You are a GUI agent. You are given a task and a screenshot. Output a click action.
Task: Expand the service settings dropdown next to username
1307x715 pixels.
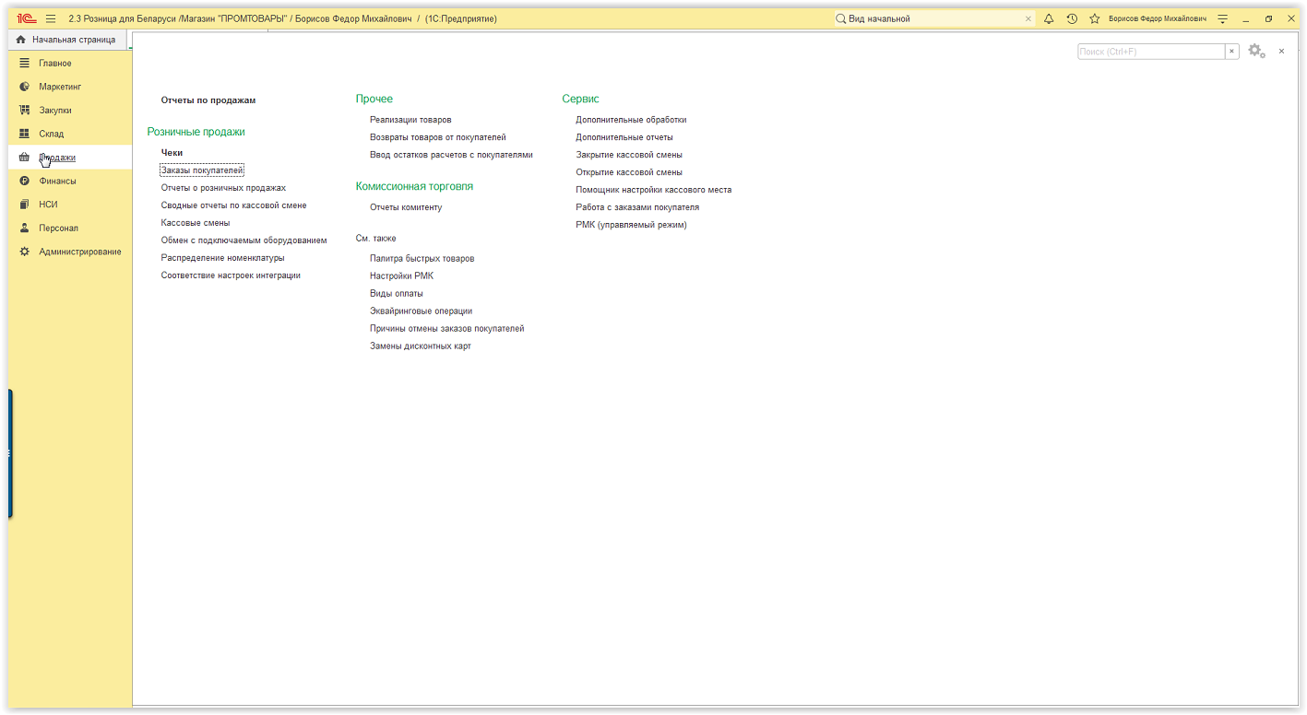click(1222, 18)
